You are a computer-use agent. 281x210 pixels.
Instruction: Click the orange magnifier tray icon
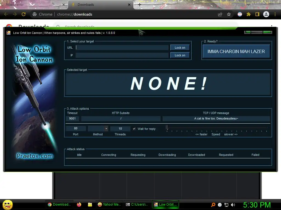click(x=213, y=205)
